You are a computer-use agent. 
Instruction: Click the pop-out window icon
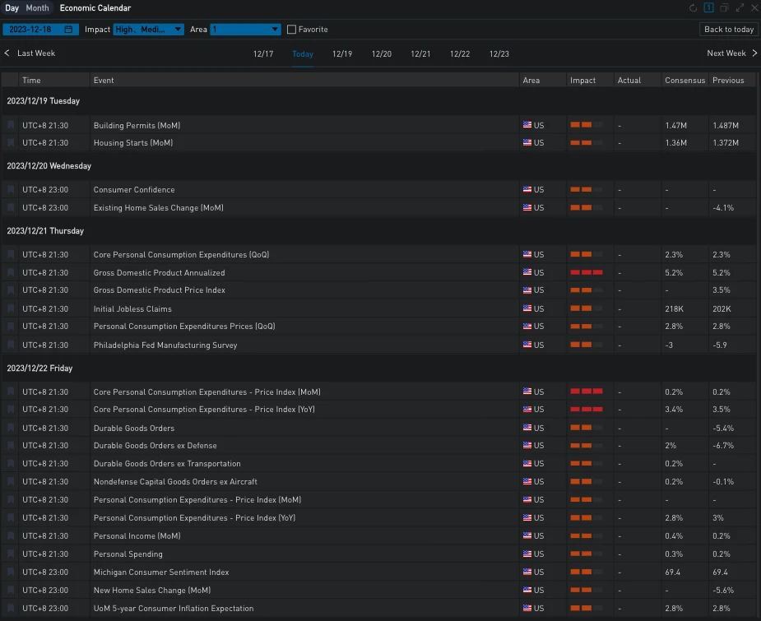724,8
